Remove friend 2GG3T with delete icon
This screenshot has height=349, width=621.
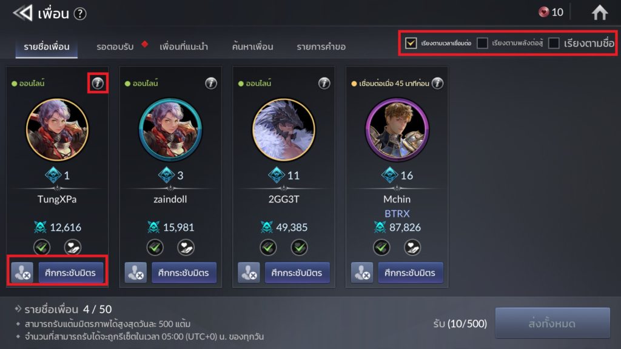[249, 273]
